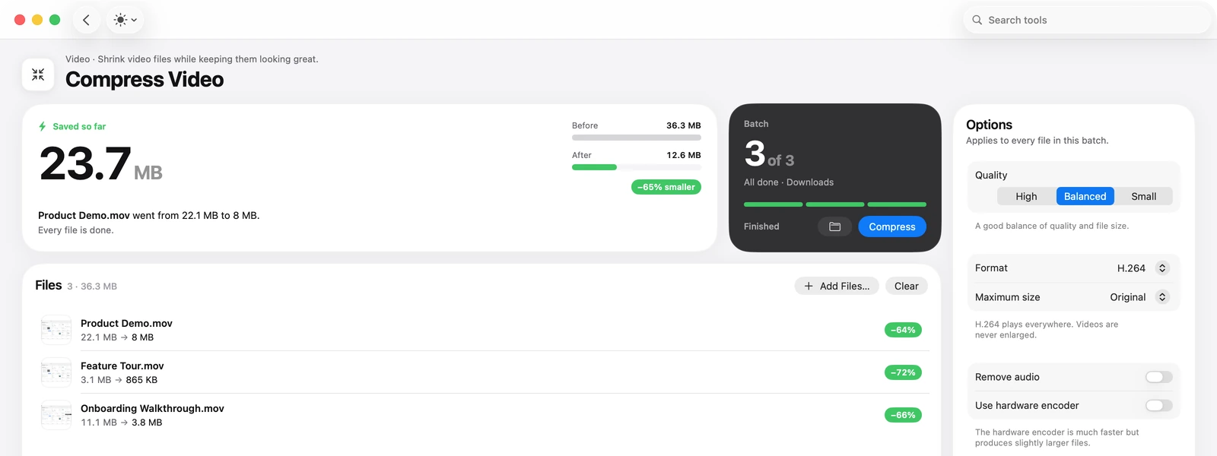Click the -65% smaller badge
The height and width of the screenshot is (456, 1217).
point(666,187)
